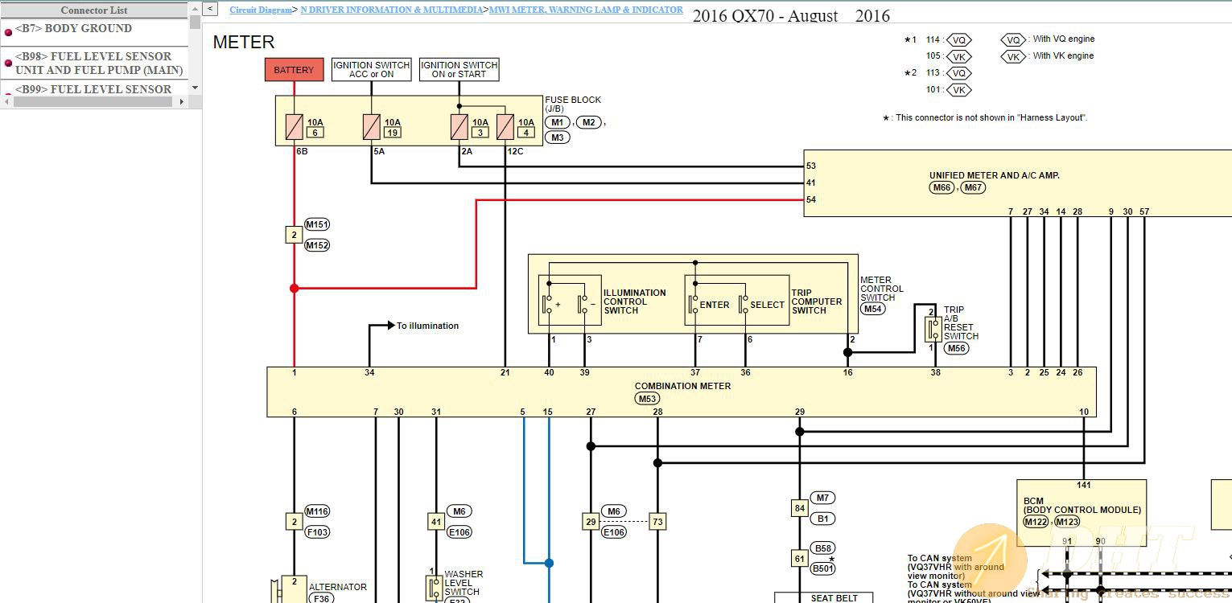Click the connector list scroll-down arrow
This screenshot has width=1232, height=603.
click(195, 89)
